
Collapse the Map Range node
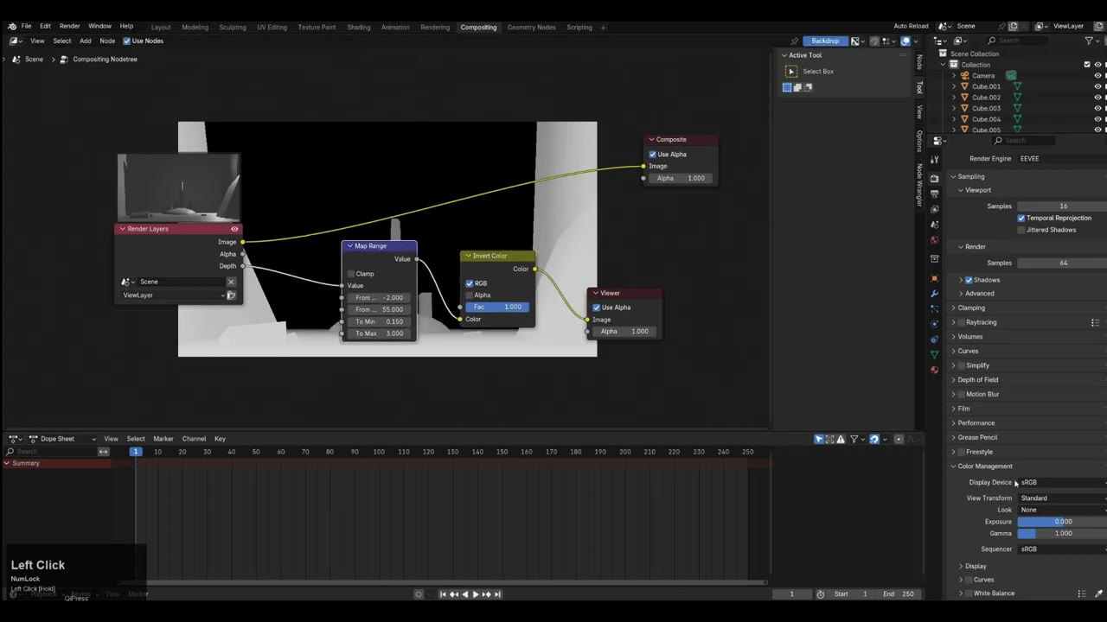coord(349,246)
